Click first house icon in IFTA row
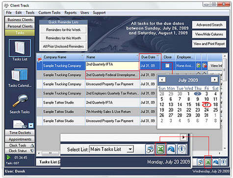This screenshot has height=178, width=233. coord(198,66)
